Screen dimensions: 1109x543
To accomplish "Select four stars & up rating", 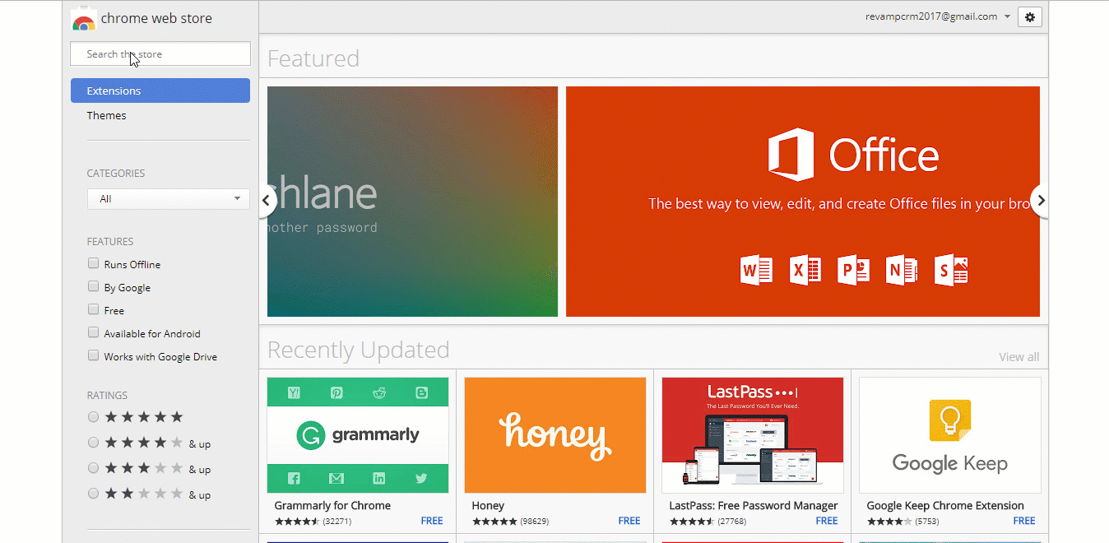I will click(93, 443).
